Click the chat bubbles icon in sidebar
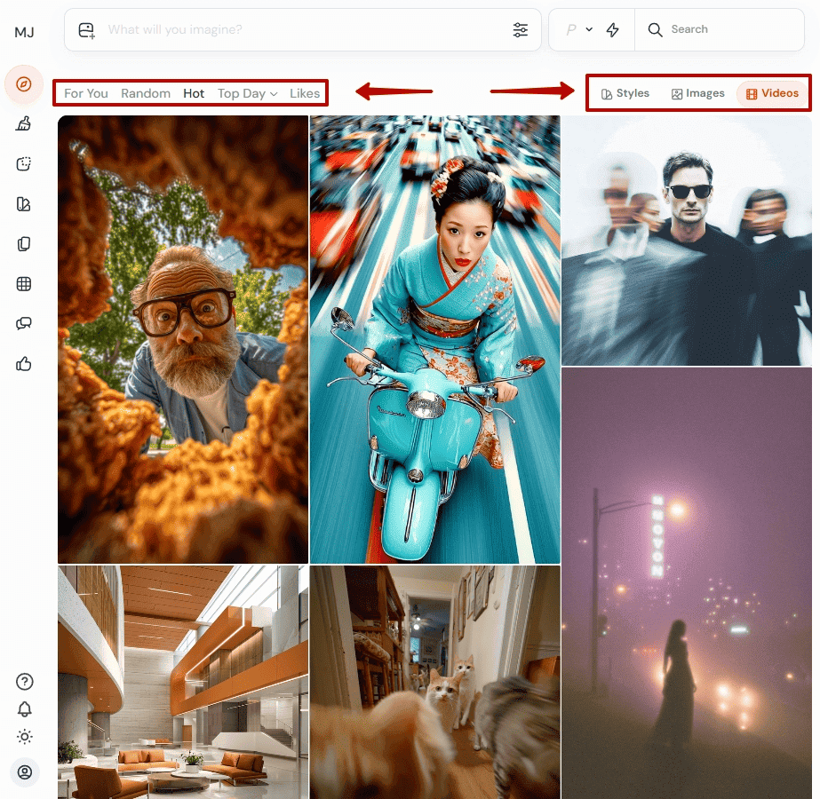Screen dimensions: 820x799 [x=24, y=324]
